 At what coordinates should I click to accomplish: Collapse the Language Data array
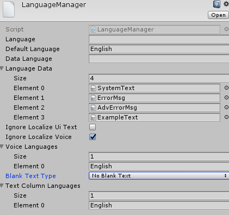pos(2,68)
